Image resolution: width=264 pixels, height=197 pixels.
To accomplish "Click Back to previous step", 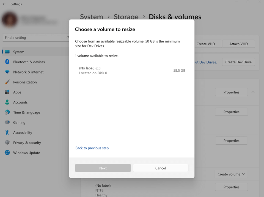I will coord(92,148).
